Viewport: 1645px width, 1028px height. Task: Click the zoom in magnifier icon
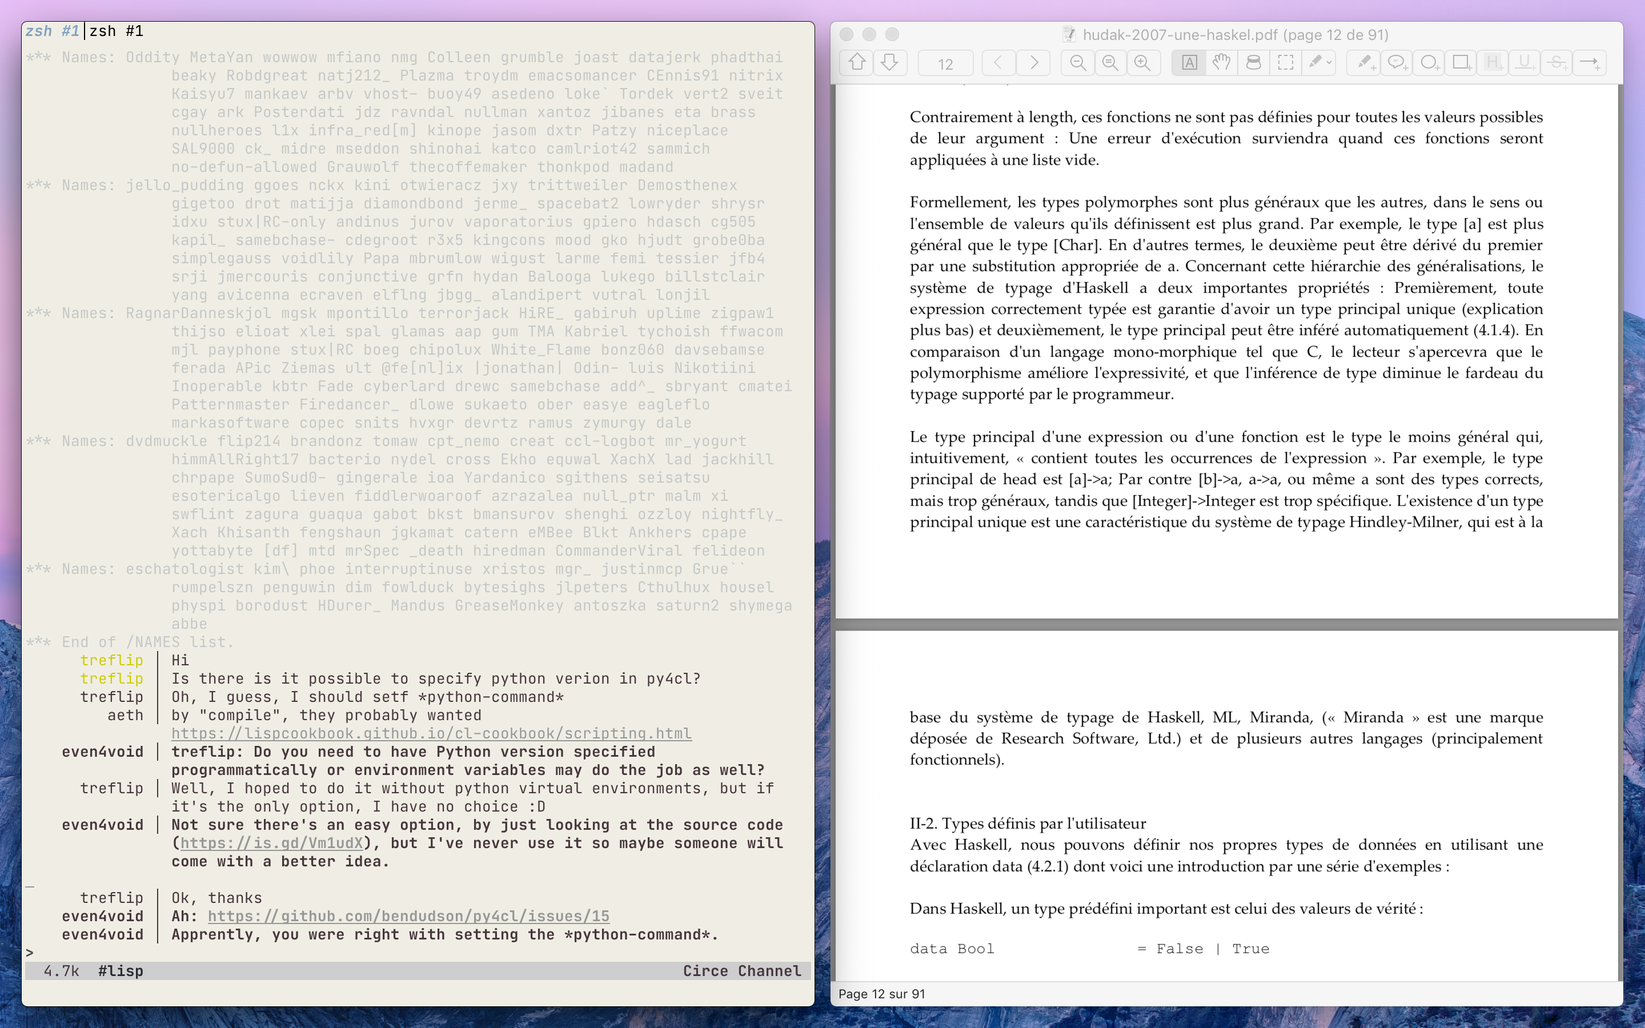[x=1143, y=63]
